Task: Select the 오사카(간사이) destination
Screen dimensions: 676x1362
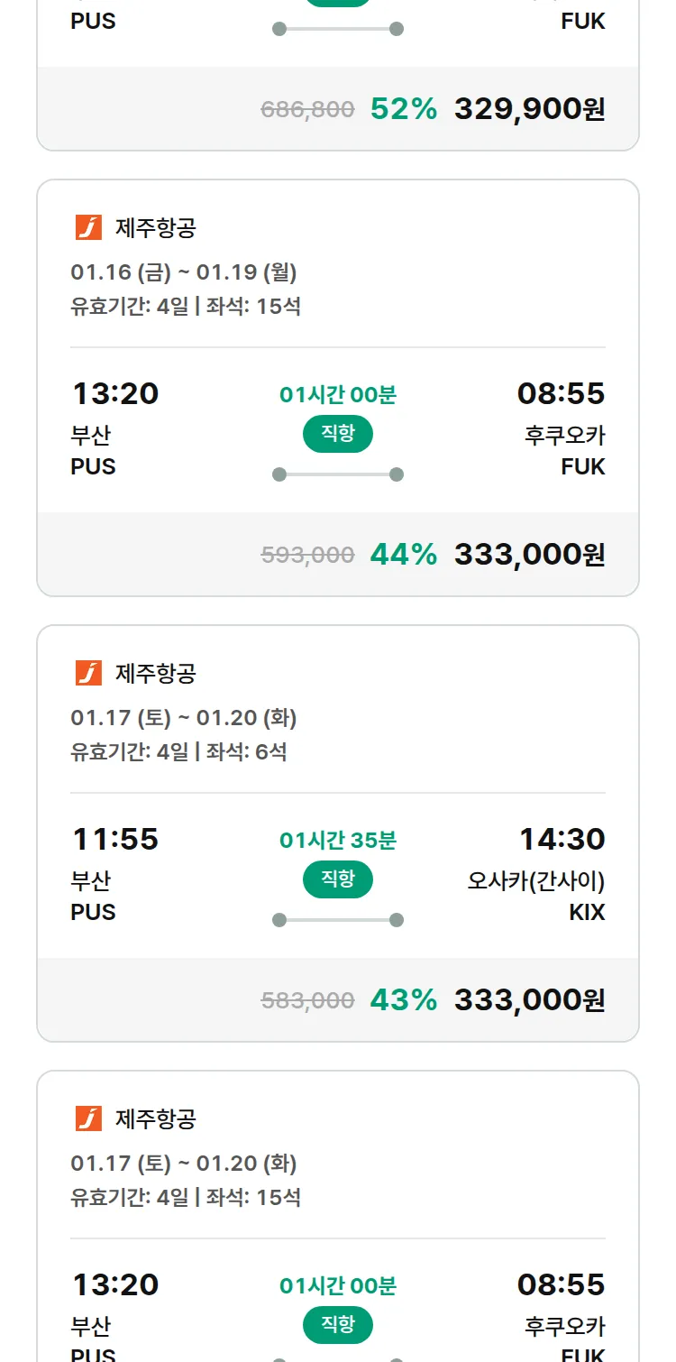Action: pos(535,880)
